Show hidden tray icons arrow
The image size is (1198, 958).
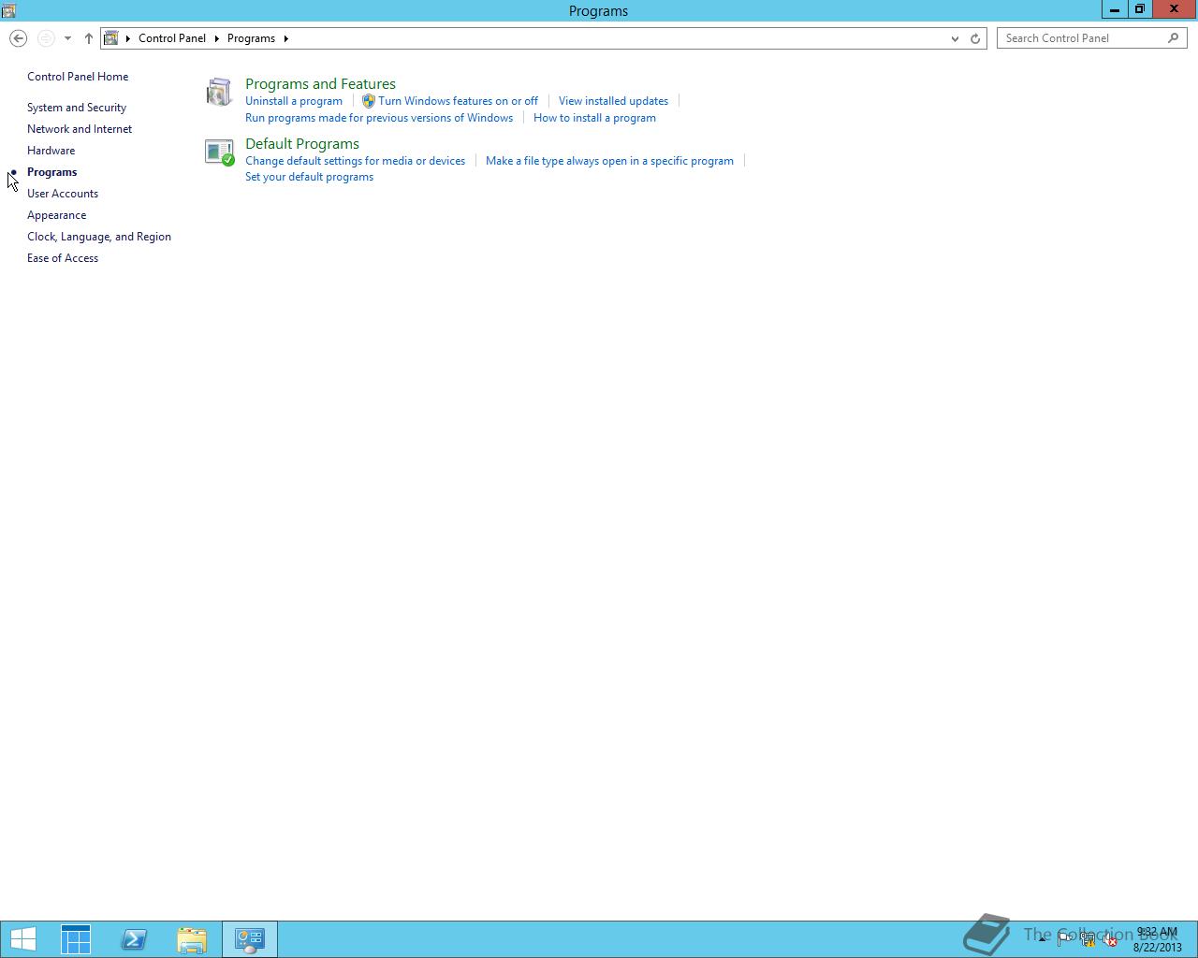[1042, 939]
